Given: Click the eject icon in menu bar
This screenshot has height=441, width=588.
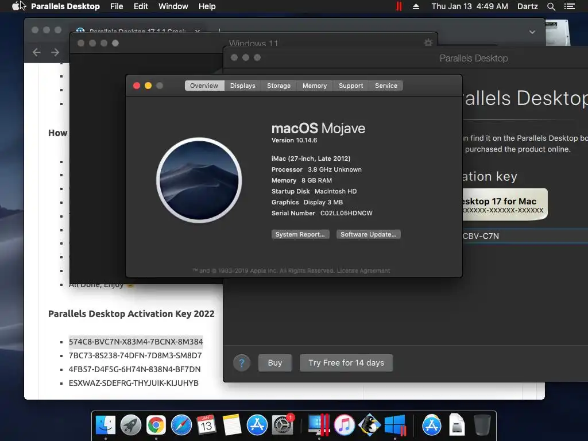Looking at the screenshot, I should click(416, 6).
